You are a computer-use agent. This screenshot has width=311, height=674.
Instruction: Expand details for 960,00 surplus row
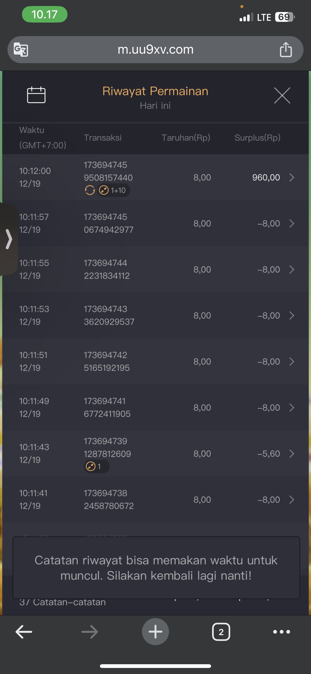tap(292, 178)
